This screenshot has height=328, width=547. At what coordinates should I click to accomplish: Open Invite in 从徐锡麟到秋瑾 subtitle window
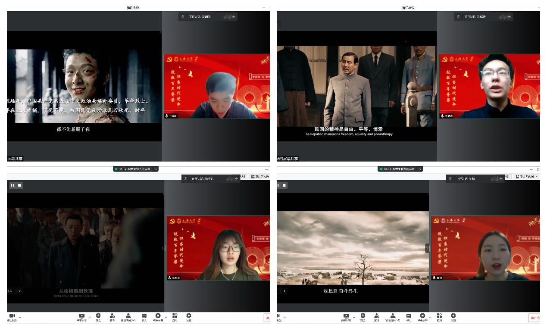[x=112, y=317]
